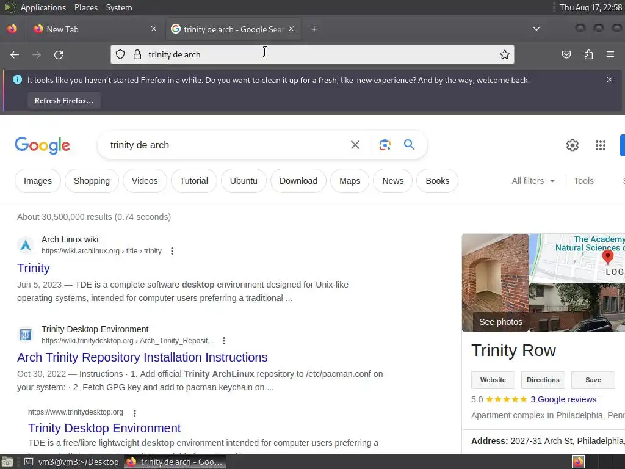Open the Places menu
The image size is (625, 469).
(85, 7)
